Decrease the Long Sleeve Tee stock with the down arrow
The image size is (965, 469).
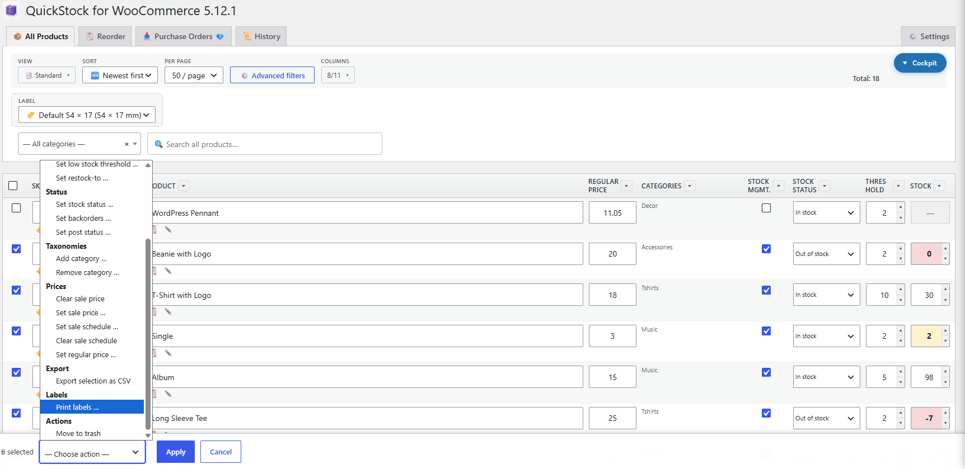(x=945, y=423)
